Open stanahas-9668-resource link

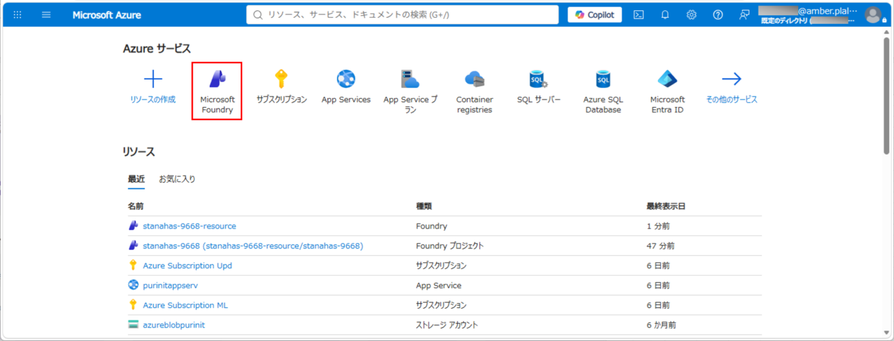tap(189, 226)
